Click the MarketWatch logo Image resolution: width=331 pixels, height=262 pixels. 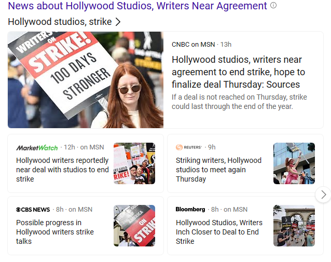click(x=37, y=147)
